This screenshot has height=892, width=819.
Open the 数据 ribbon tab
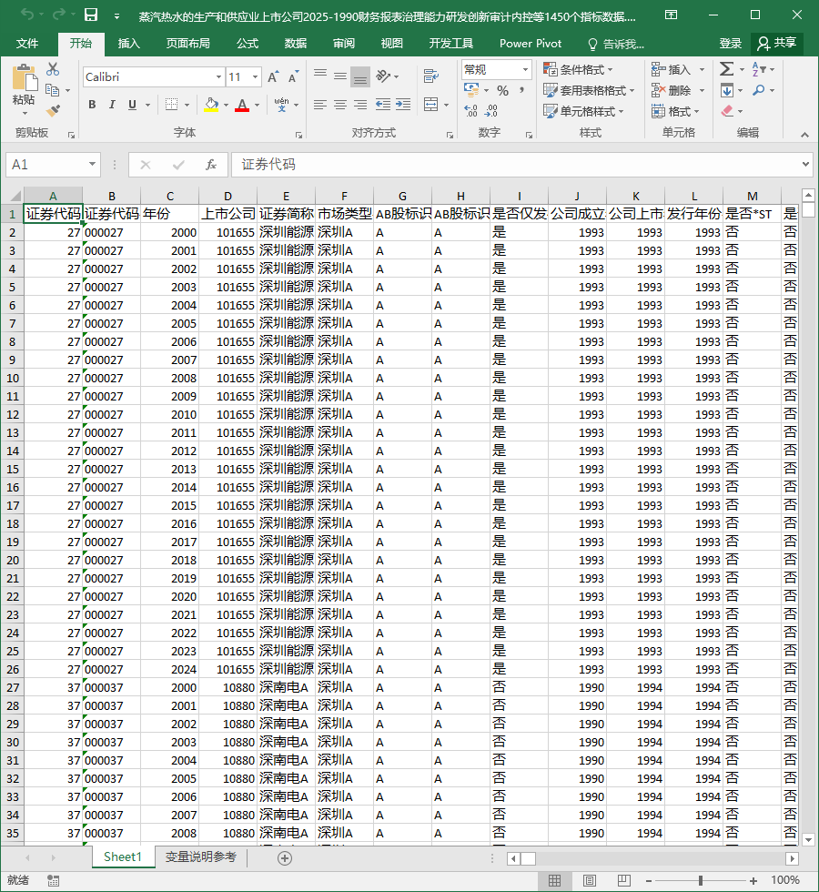(x=296, y=44)
